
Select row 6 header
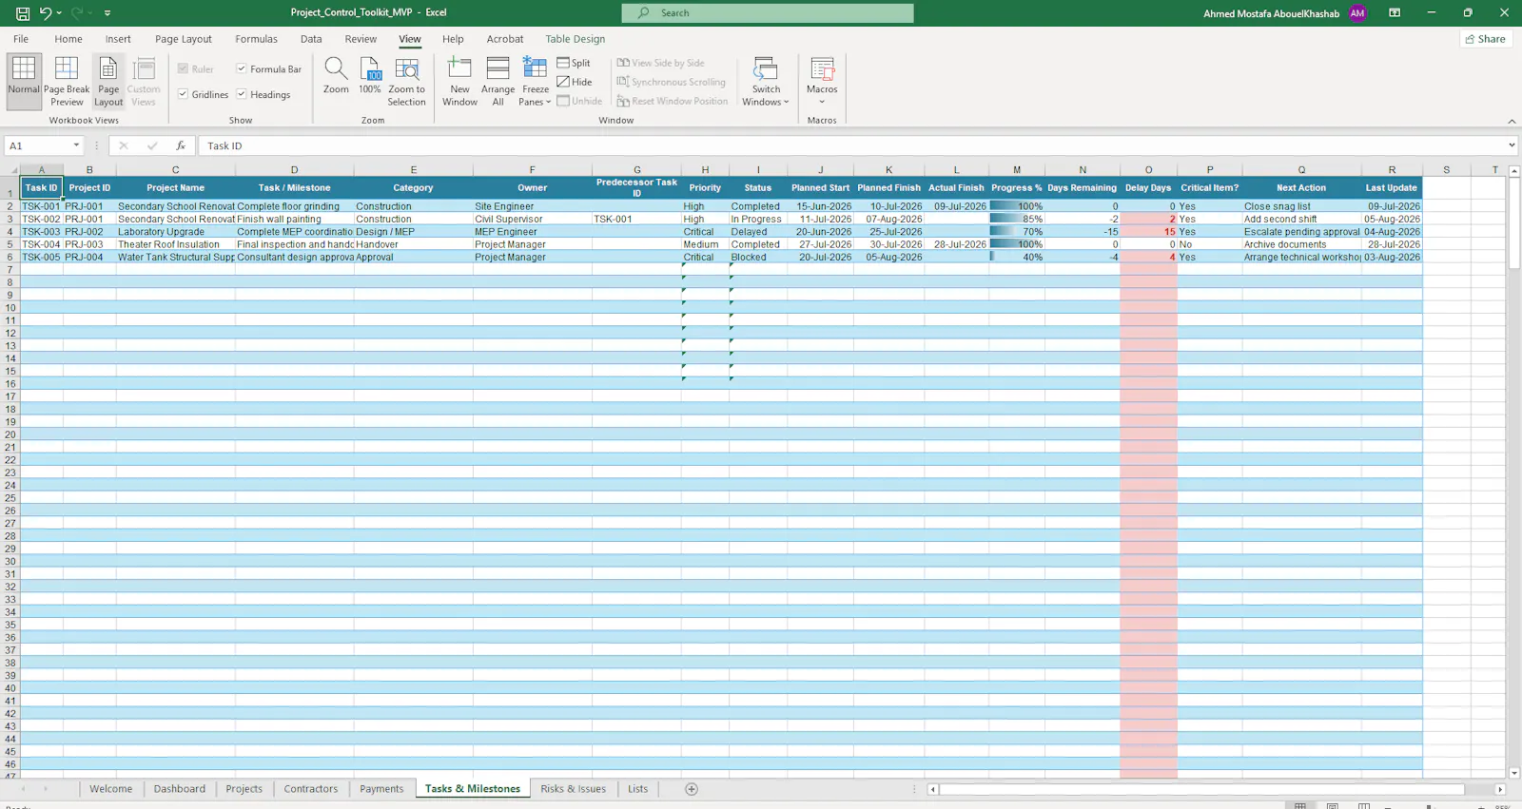[x=10, y=258]
